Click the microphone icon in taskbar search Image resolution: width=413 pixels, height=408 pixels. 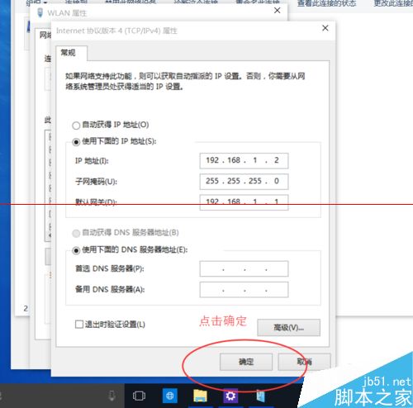(112, 396)
